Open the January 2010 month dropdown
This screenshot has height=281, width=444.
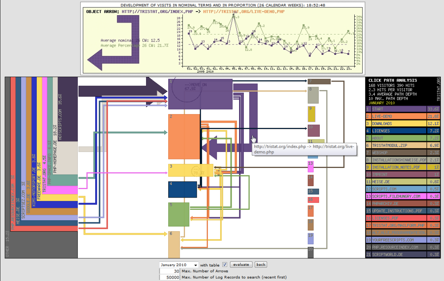(x=179, y=265)
